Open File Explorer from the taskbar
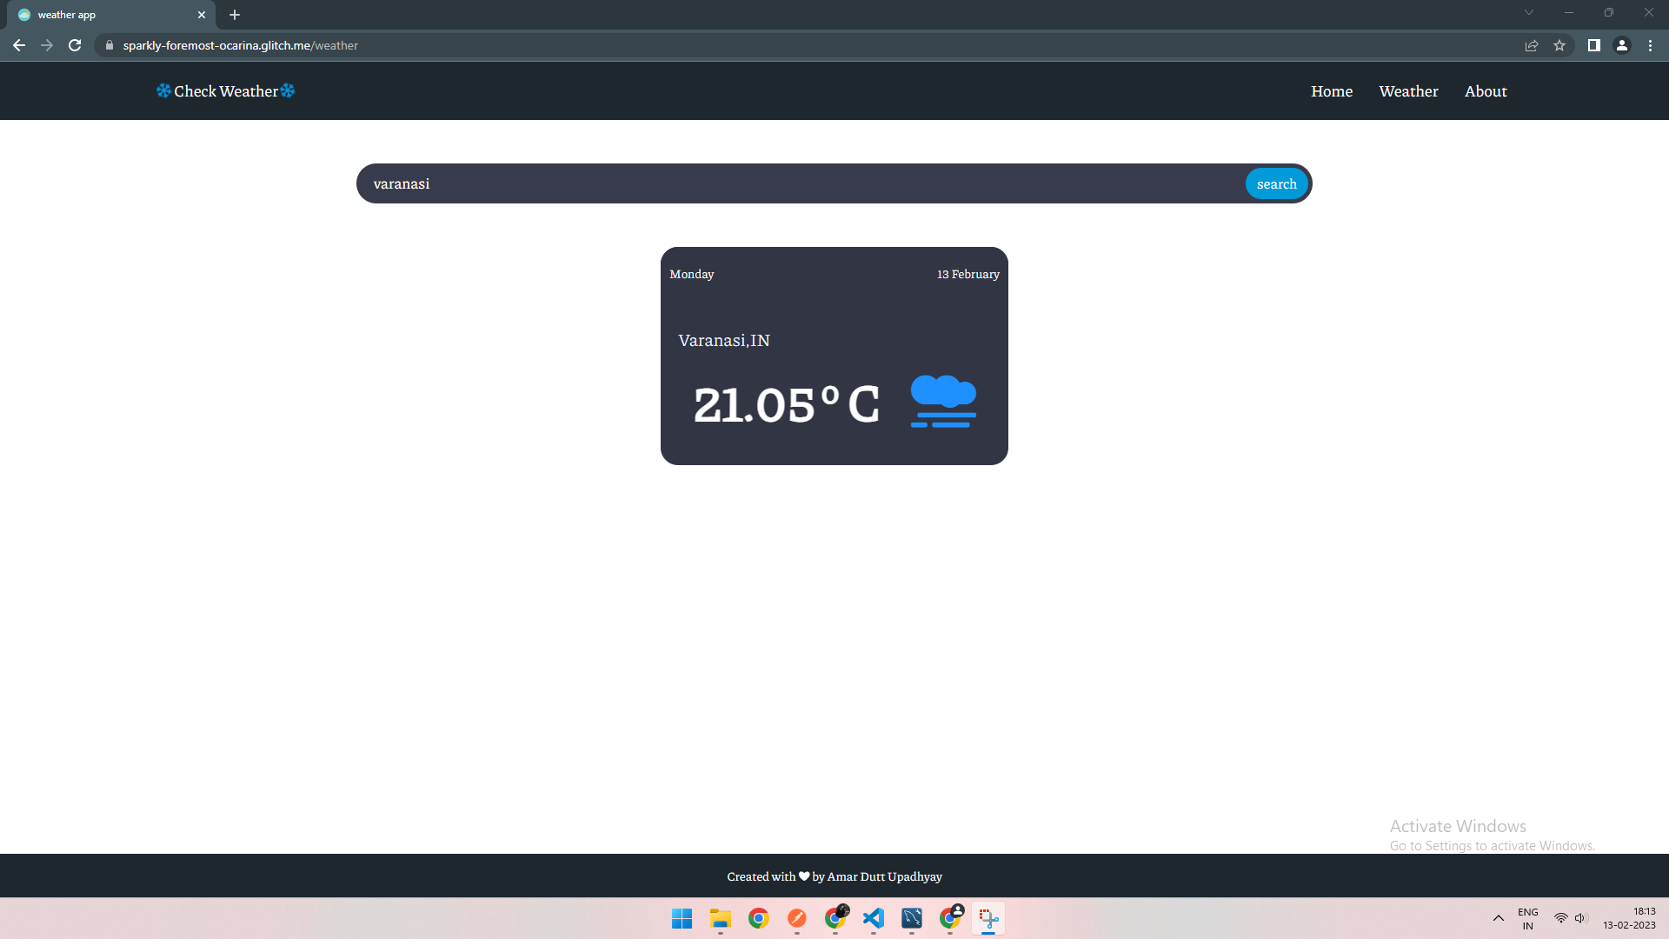 [x=720, y=918]
